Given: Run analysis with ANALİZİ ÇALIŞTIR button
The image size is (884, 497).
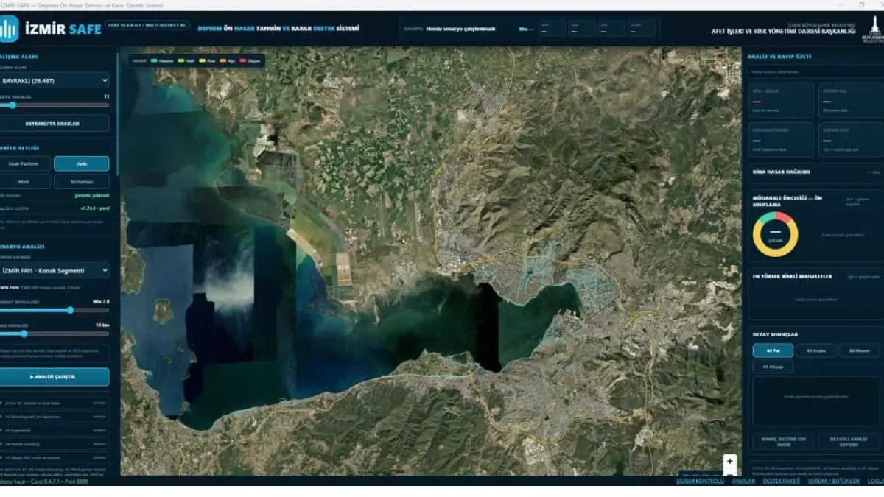Looking at the screenshot, I should (54, 376).
